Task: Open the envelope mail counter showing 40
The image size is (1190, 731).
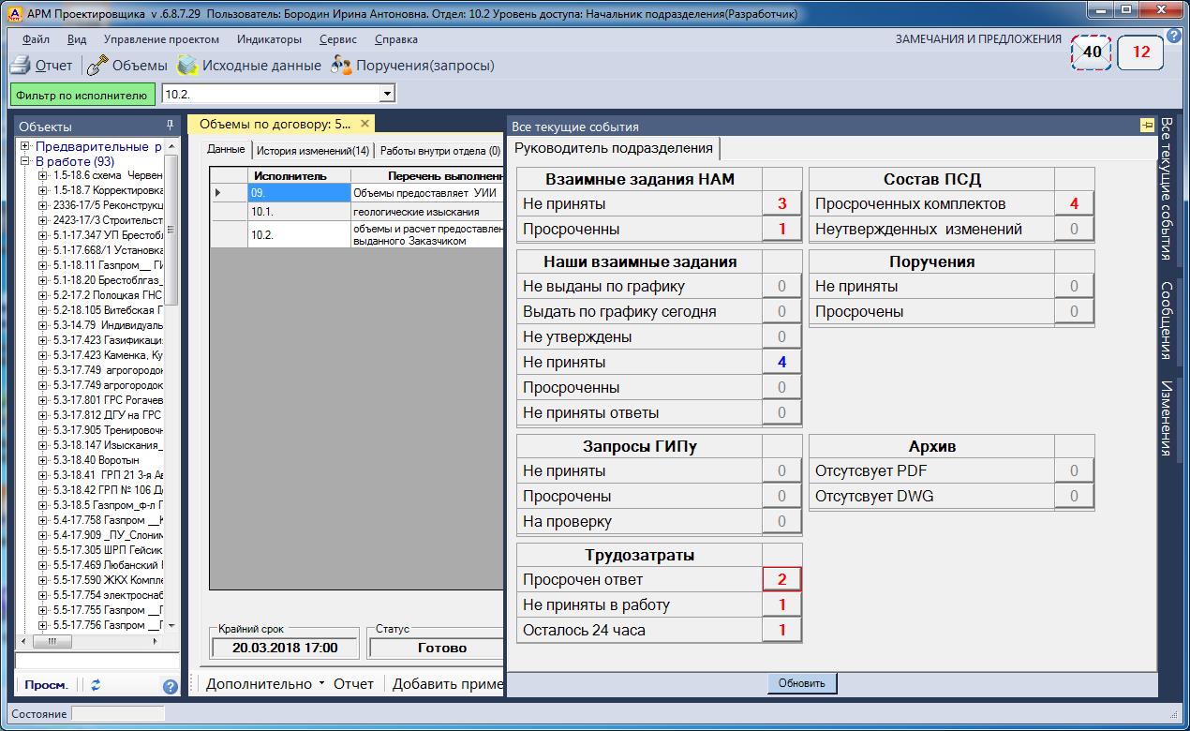Action: tap(1092, 52)
